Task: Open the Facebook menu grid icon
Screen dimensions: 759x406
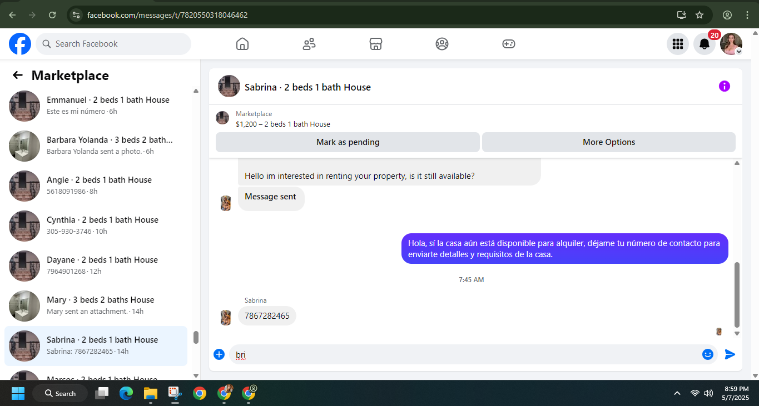Action: [678, 44]
